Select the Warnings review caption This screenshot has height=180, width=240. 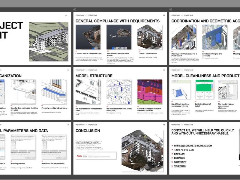click(x=18, y=163)
